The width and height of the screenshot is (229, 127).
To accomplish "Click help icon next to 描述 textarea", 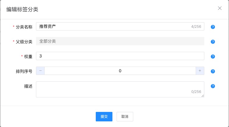I will (x=213, y=86).
